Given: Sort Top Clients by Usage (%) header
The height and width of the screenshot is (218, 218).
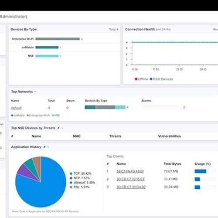Looking at the screenshot, I should point(203,164).
